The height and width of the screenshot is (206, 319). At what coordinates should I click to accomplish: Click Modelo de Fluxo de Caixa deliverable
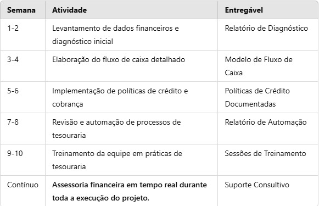click(259, 66)
